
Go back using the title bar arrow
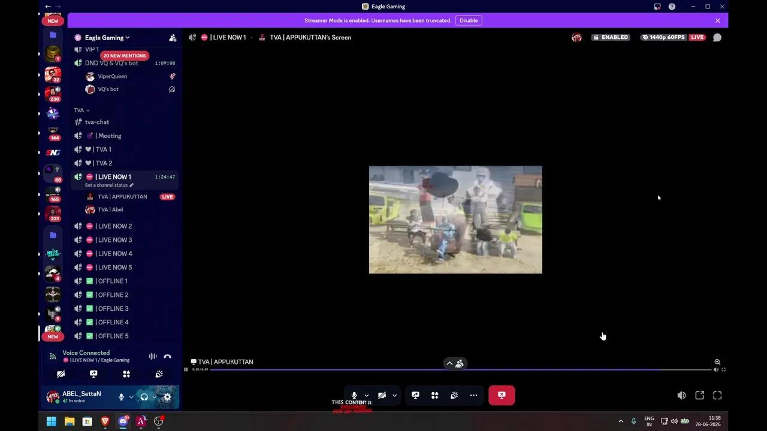point(48,7)
